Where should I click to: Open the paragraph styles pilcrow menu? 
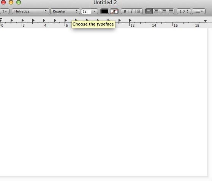point(4,11)
